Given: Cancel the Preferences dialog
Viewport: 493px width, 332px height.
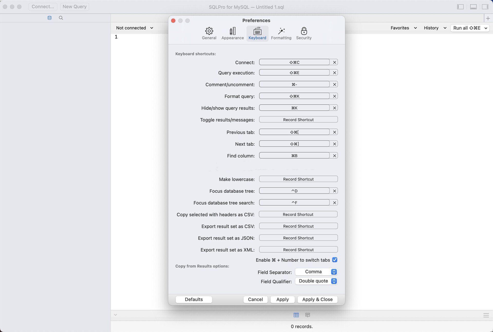Looking at the screenshot, I should pos(255,299).
